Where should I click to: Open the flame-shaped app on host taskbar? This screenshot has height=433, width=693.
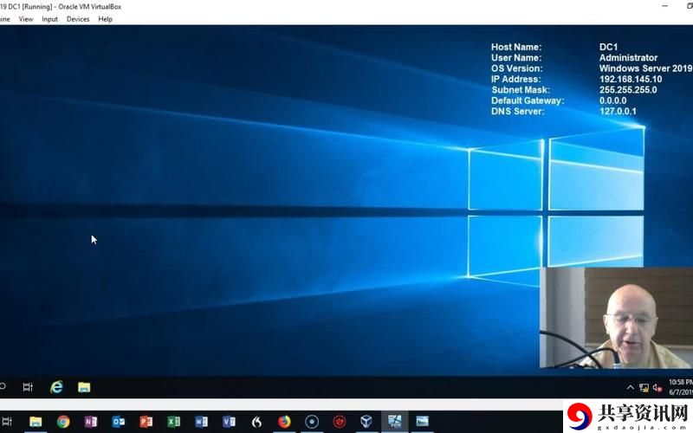pyautogui.click(x=256, y=422)
